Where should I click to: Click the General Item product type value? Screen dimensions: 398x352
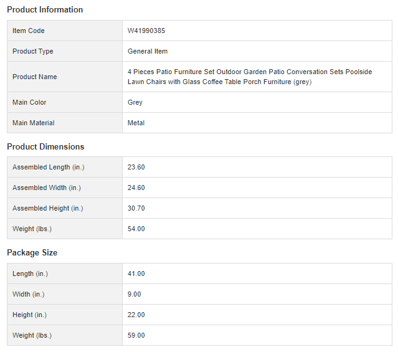click(148, 52)
